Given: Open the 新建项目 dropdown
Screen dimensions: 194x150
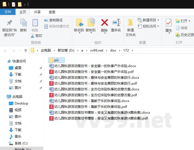Looking at the screenshot, I should [148, 20].
